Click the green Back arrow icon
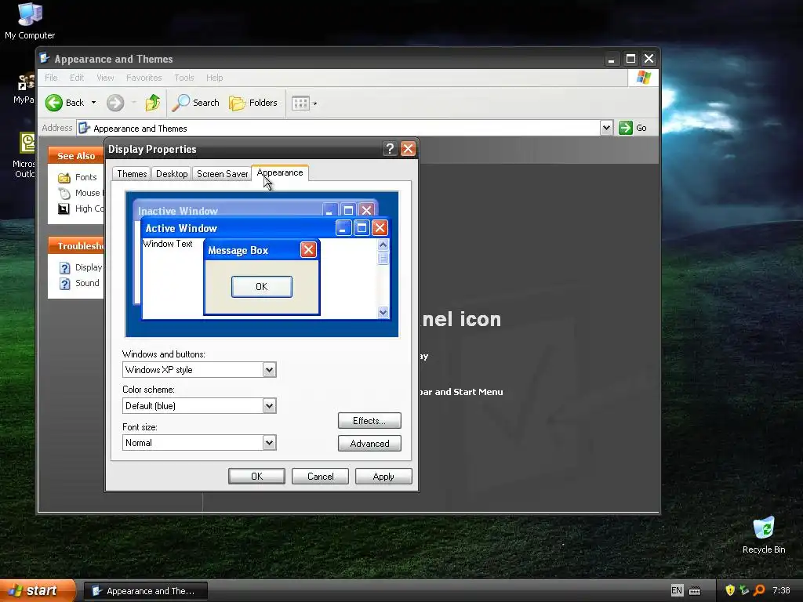Screen dimensions: 803x602 (54, 103)
